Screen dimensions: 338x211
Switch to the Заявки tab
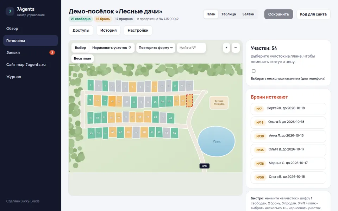248,14
